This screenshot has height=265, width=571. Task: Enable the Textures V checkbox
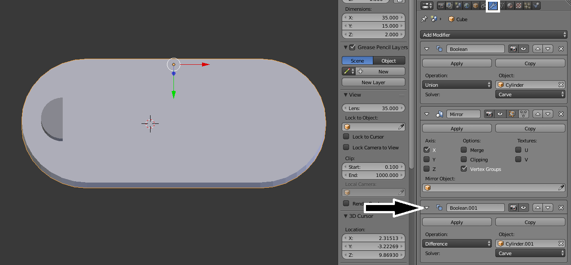click(x=518, y=159)
